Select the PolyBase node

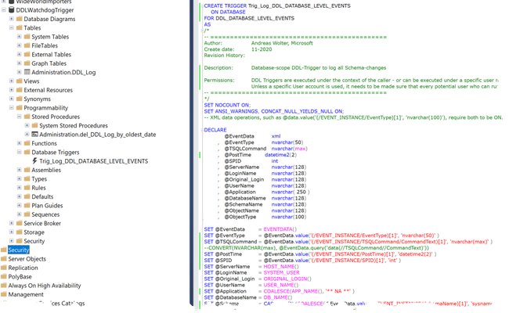point(20,277)
